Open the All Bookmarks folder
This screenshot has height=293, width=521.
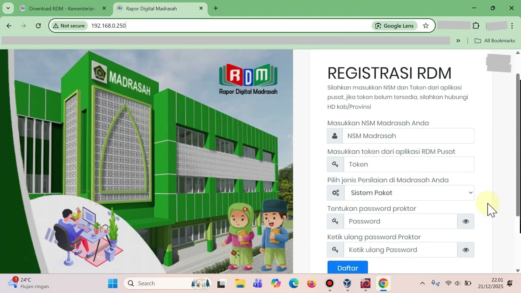point(495,41)
